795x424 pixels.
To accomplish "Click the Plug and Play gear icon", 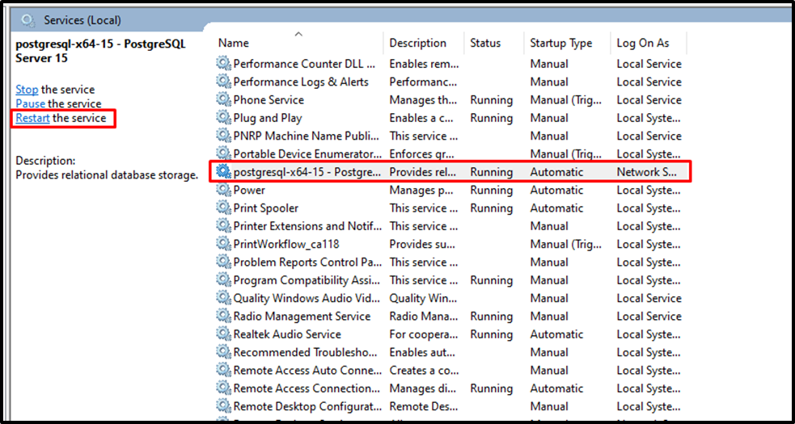I will point(223,118).
